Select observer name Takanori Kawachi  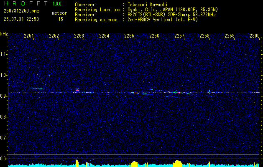click(147, 5)
